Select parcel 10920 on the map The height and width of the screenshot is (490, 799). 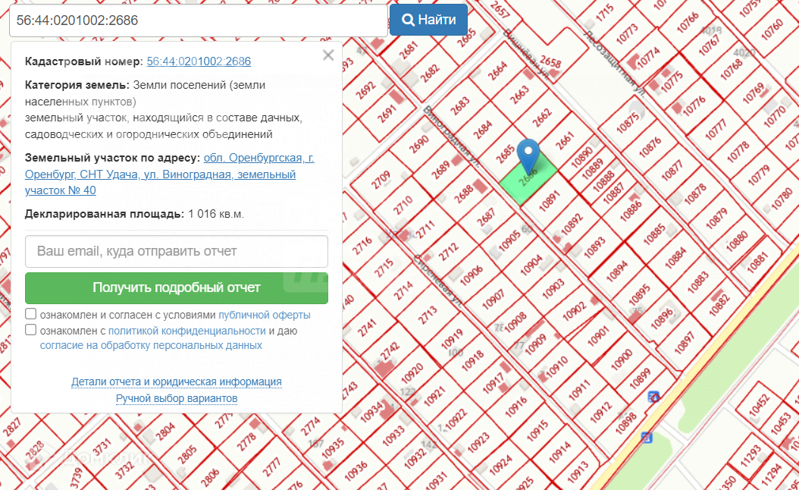tap(412, 372)
